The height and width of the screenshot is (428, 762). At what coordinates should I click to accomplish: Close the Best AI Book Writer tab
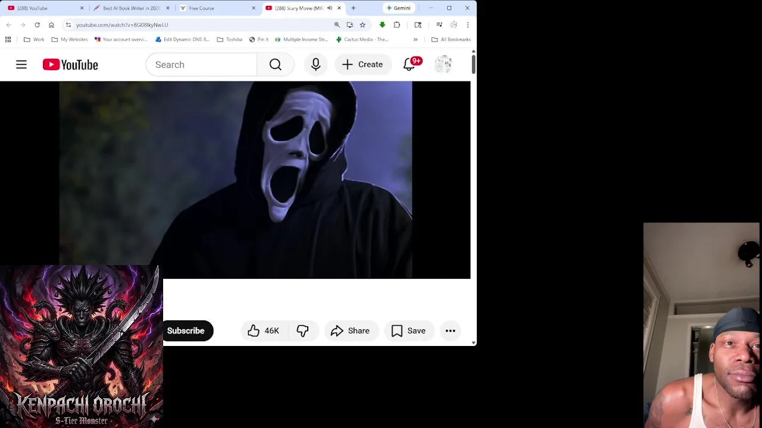pyautogui.click(x=168, y=8)
